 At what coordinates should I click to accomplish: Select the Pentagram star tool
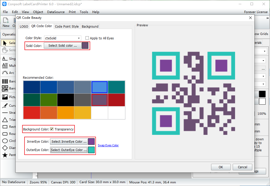[8, 155]
